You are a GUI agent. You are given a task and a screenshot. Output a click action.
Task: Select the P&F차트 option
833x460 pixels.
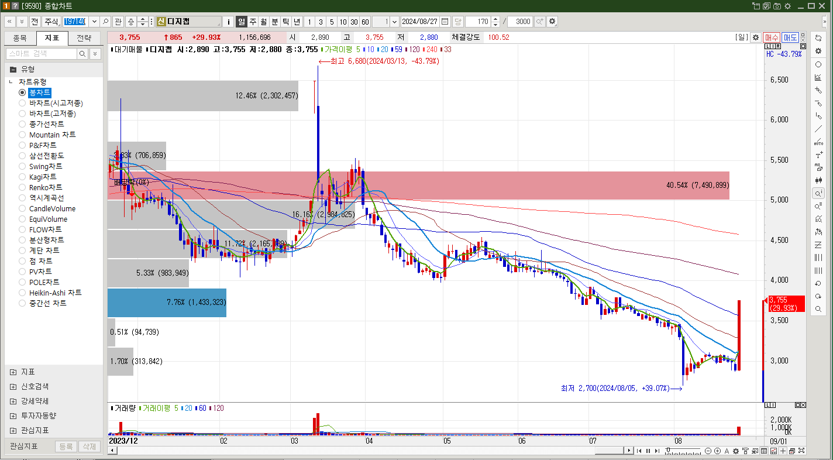43,145
